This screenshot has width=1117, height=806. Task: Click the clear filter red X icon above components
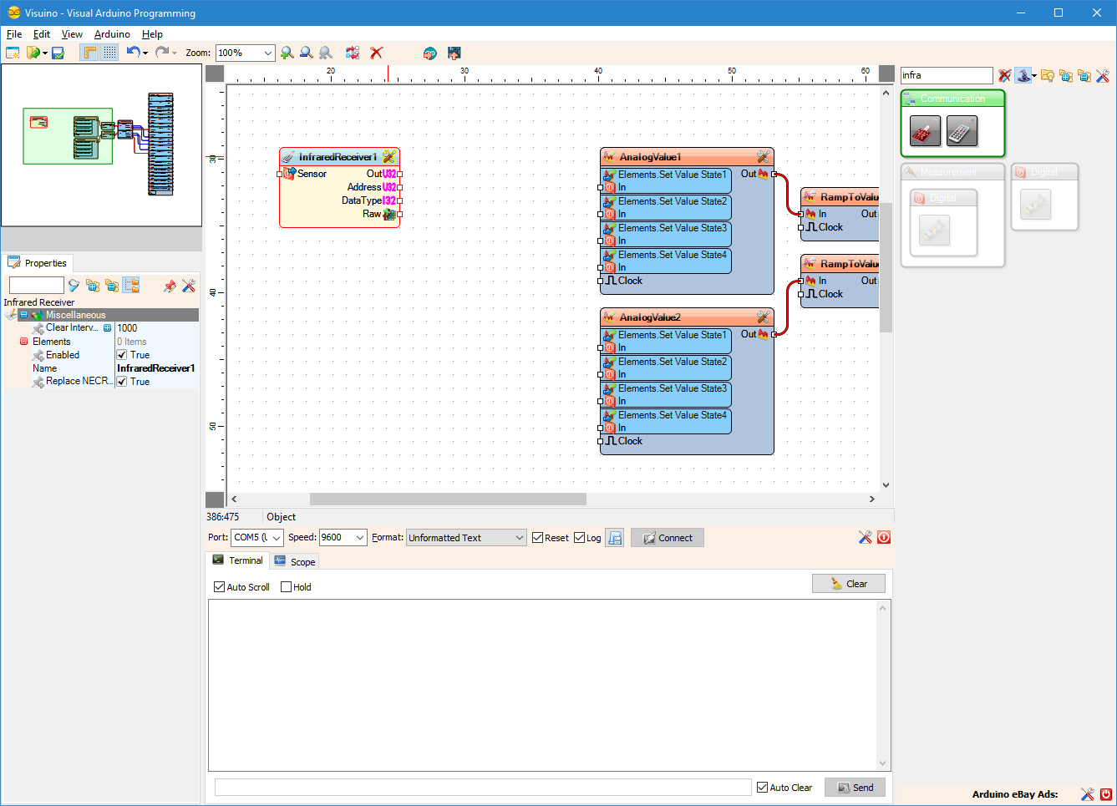click(1004, 75)
